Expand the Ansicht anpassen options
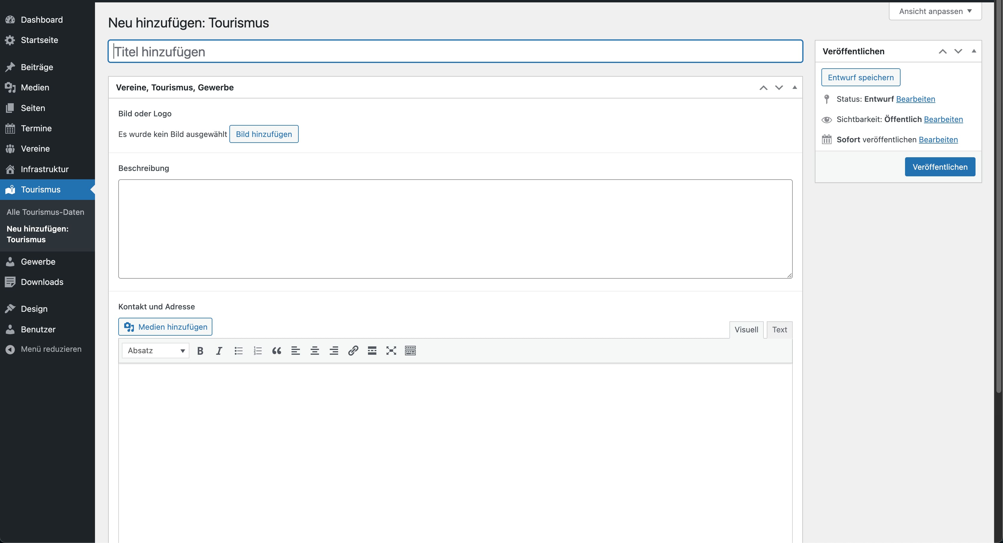 (935, 11)
